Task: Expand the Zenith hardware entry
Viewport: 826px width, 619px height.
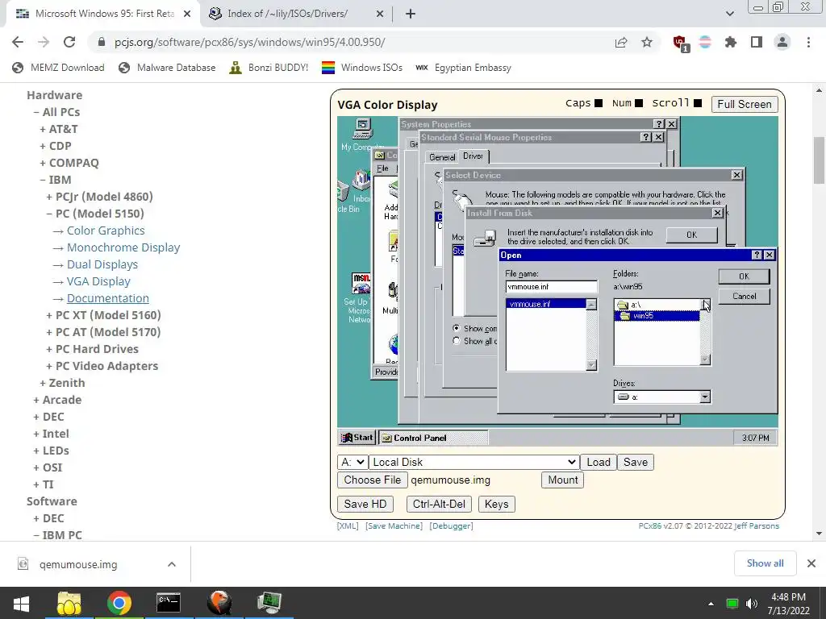Action: (62, 383)
